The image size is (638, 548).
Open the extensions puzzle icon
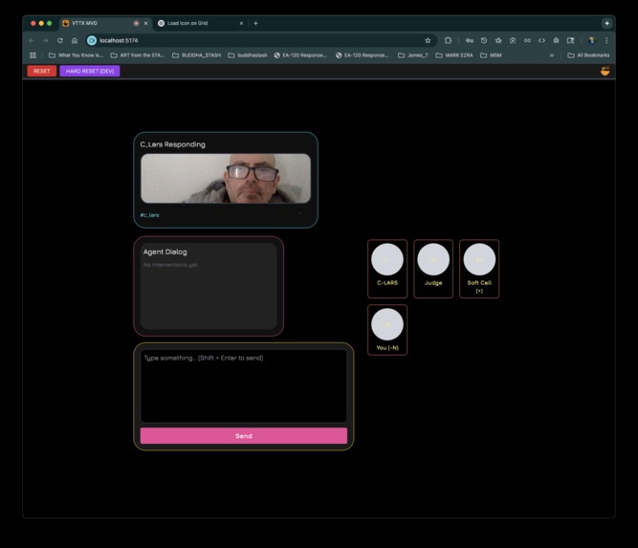click(448, 40)
